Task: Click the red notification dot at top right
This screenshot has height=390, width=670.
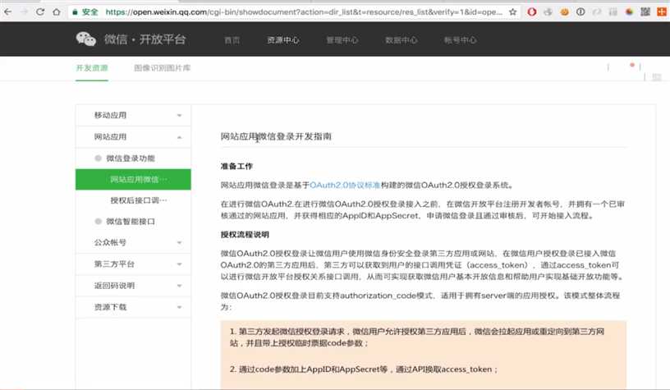Action: (x=632, y=65)
